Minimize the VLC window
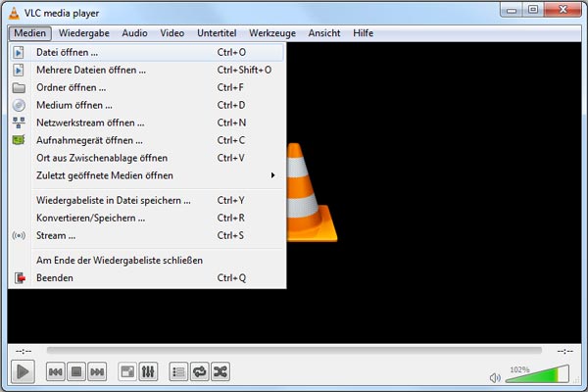The width and height of the screenshot is (588, 392). [x=512, y=10]
